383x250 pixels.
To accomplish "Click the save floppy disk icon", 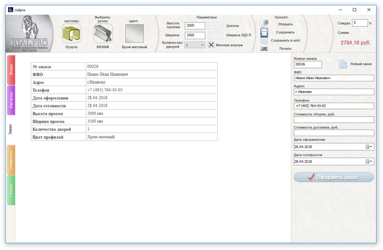I will pyautogui.click(x=264, y=32).
